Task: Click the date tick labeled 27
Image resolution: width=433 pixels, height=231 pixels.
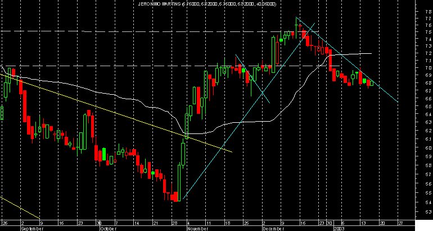Action: (402, 223)
